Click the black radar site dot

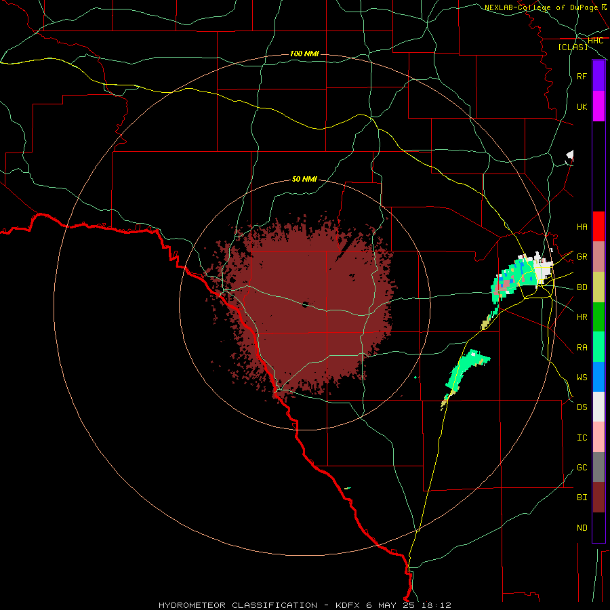pyautogui.click(x=305, y=304)
